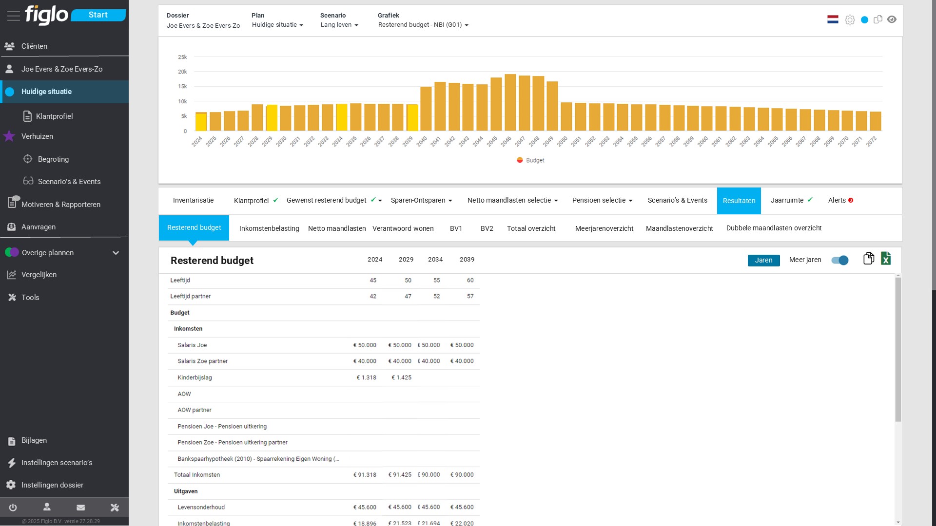Click the Vergelijken chart icon

coord(11,275)
